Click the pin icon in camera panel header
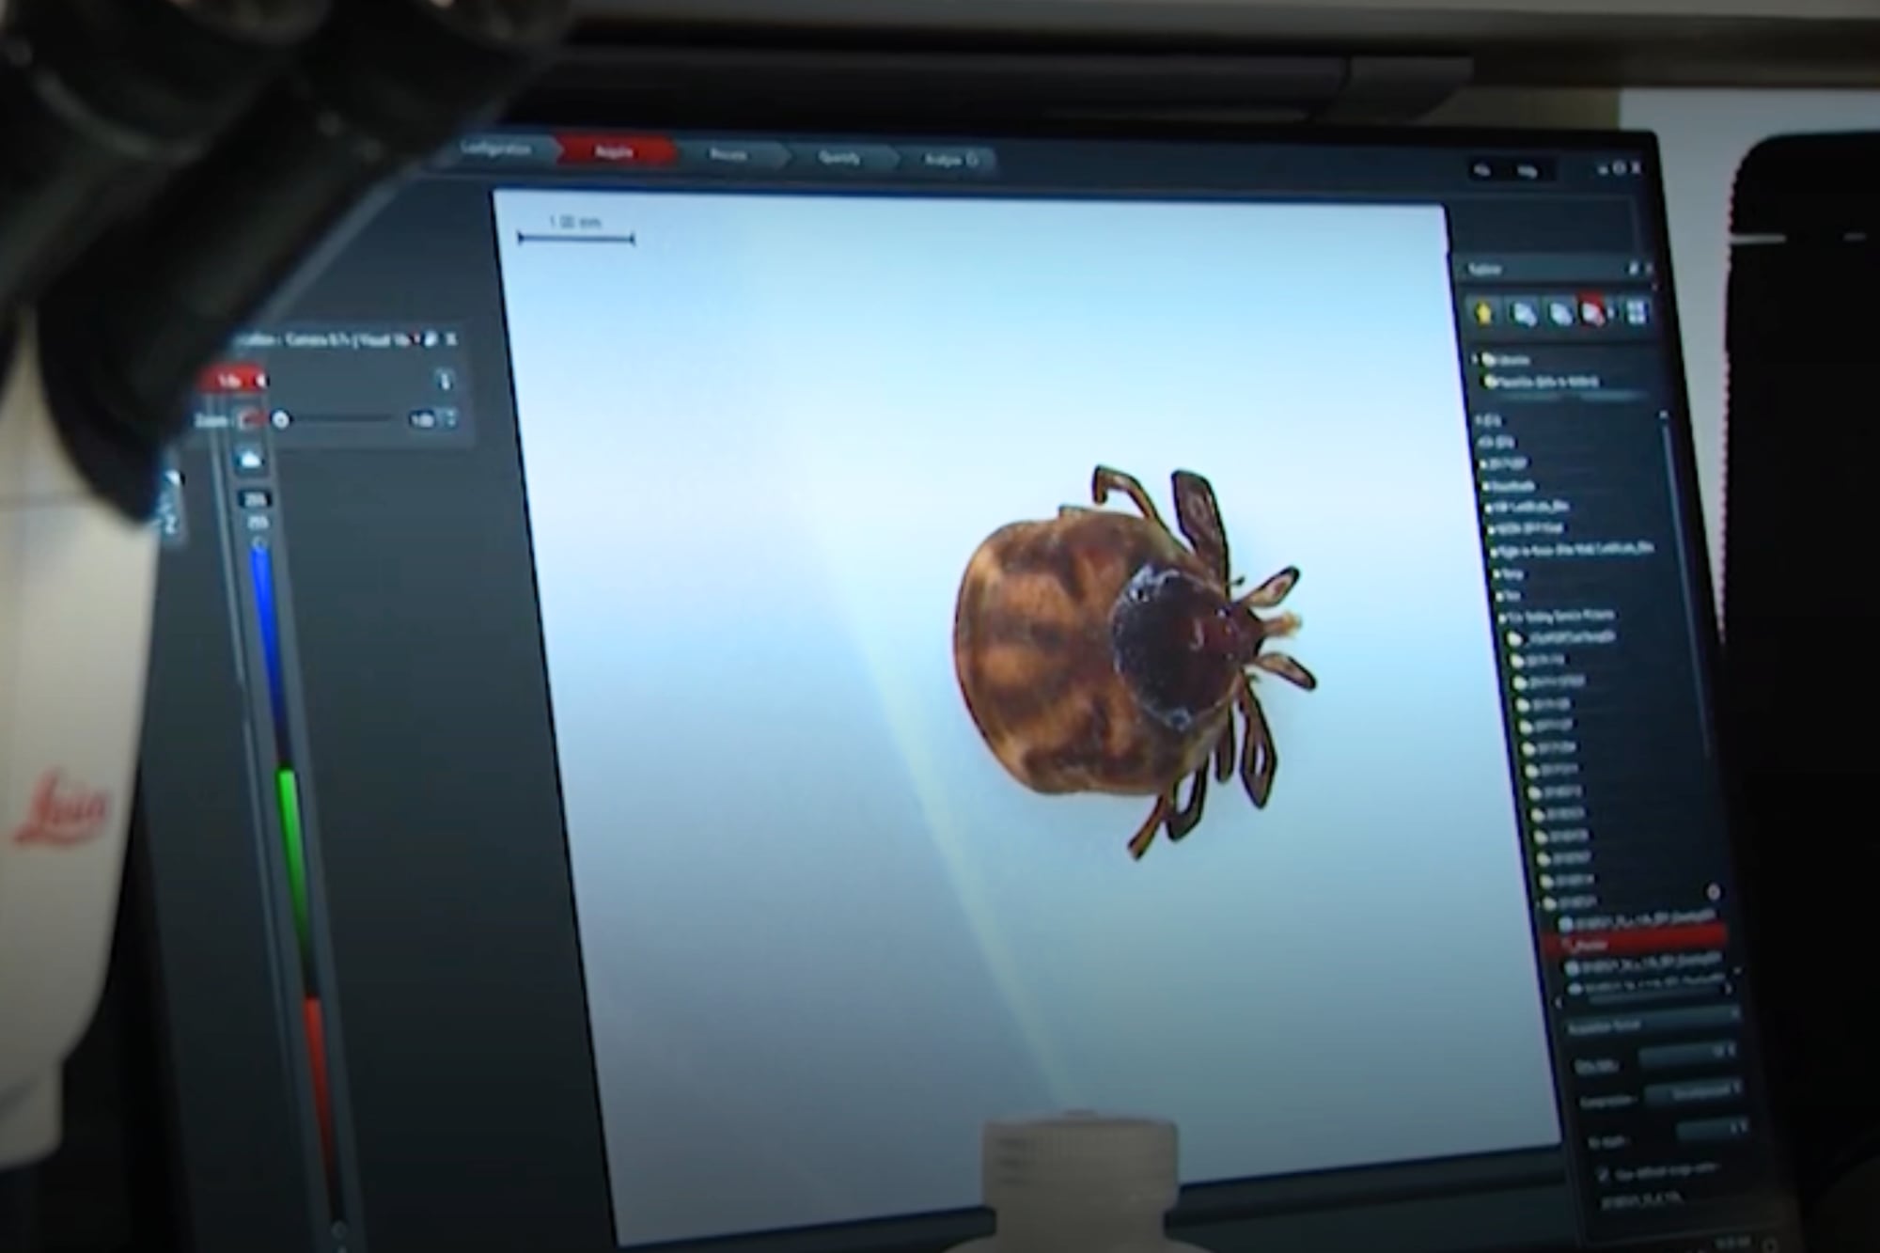This screenshot has width=1880, height=1253. [431, 339]
